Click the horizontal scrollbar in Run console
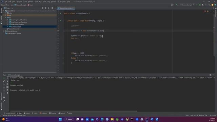The image size is (217, 122). pyautogui.click(x=74, y=111)
